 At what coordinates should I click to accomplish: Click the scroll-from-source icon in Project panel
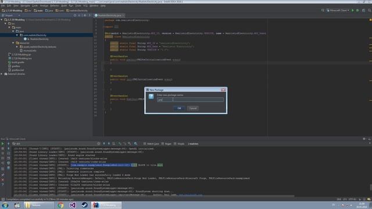click(x=75, y=16)
